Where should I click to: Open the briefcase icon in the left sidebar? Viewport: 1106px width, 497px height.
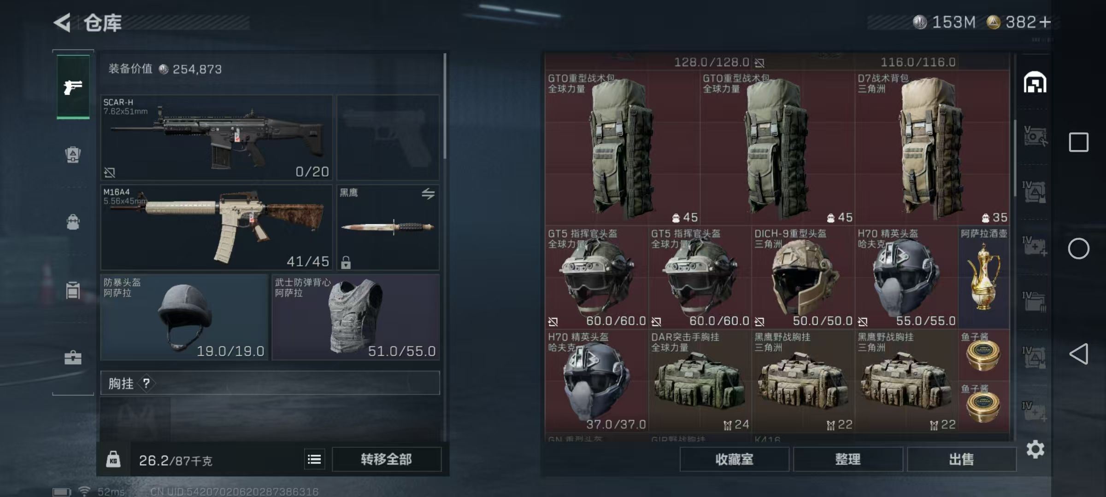[x=73, y=358]
